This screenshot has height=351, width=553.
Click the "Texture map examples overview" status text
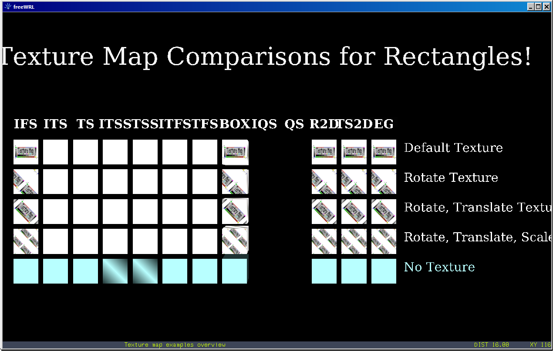[175, 345]
